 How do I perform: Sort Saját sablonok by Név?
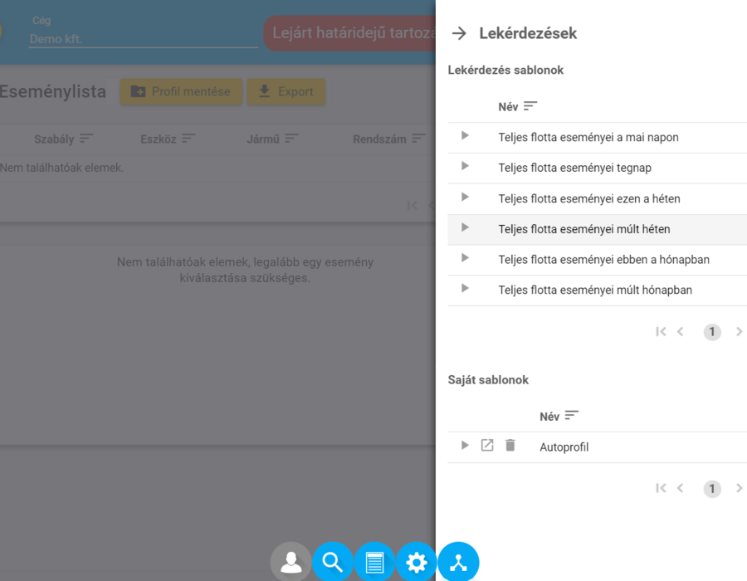tap(572, 416)
